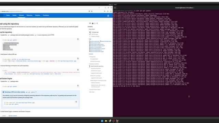Click the pencil icon for Edit this page
The width and height of the screenshot is (219, 123).
90,34
